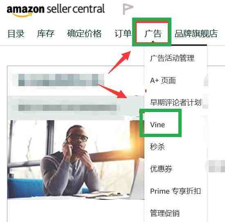The height and width of the screenshot is (222, 225).
Task: Click the blurred subtitle bar above photo
Action: coord(67,108)
